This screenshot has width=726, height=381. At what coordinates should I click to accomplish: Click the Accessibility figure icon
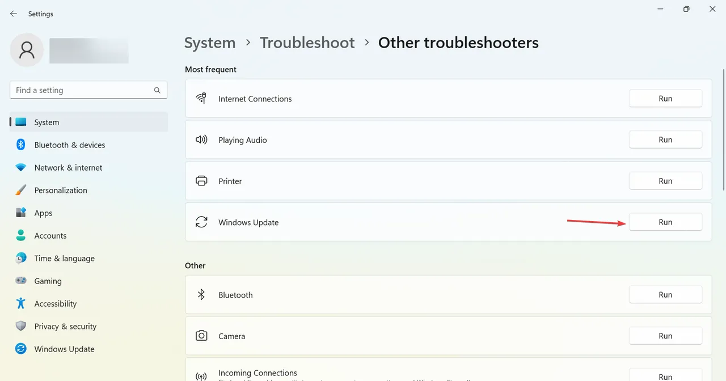[x=21, y=304]
